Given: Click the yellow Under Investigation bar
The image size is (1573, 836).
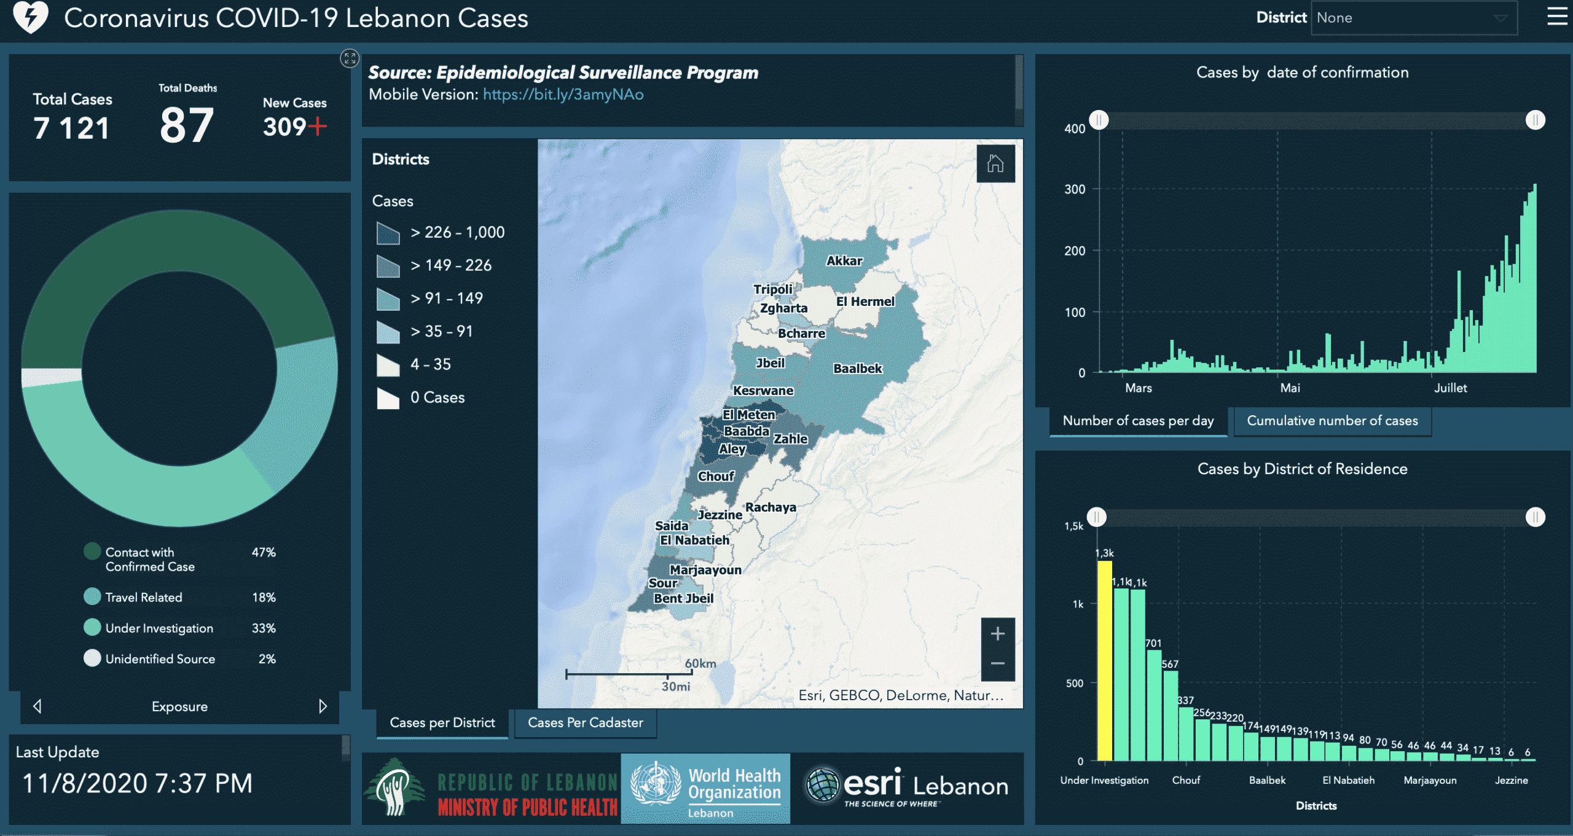Looking at the screenshot, I should pyautogui.click(x=1104, y=660).
